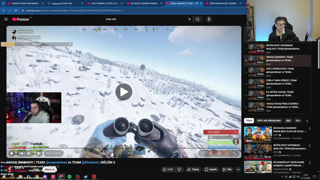Open @erayozkenar channel link in title

56,162
